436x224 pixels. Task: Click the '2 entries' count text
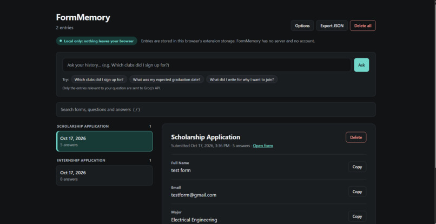tap(64, 28)
